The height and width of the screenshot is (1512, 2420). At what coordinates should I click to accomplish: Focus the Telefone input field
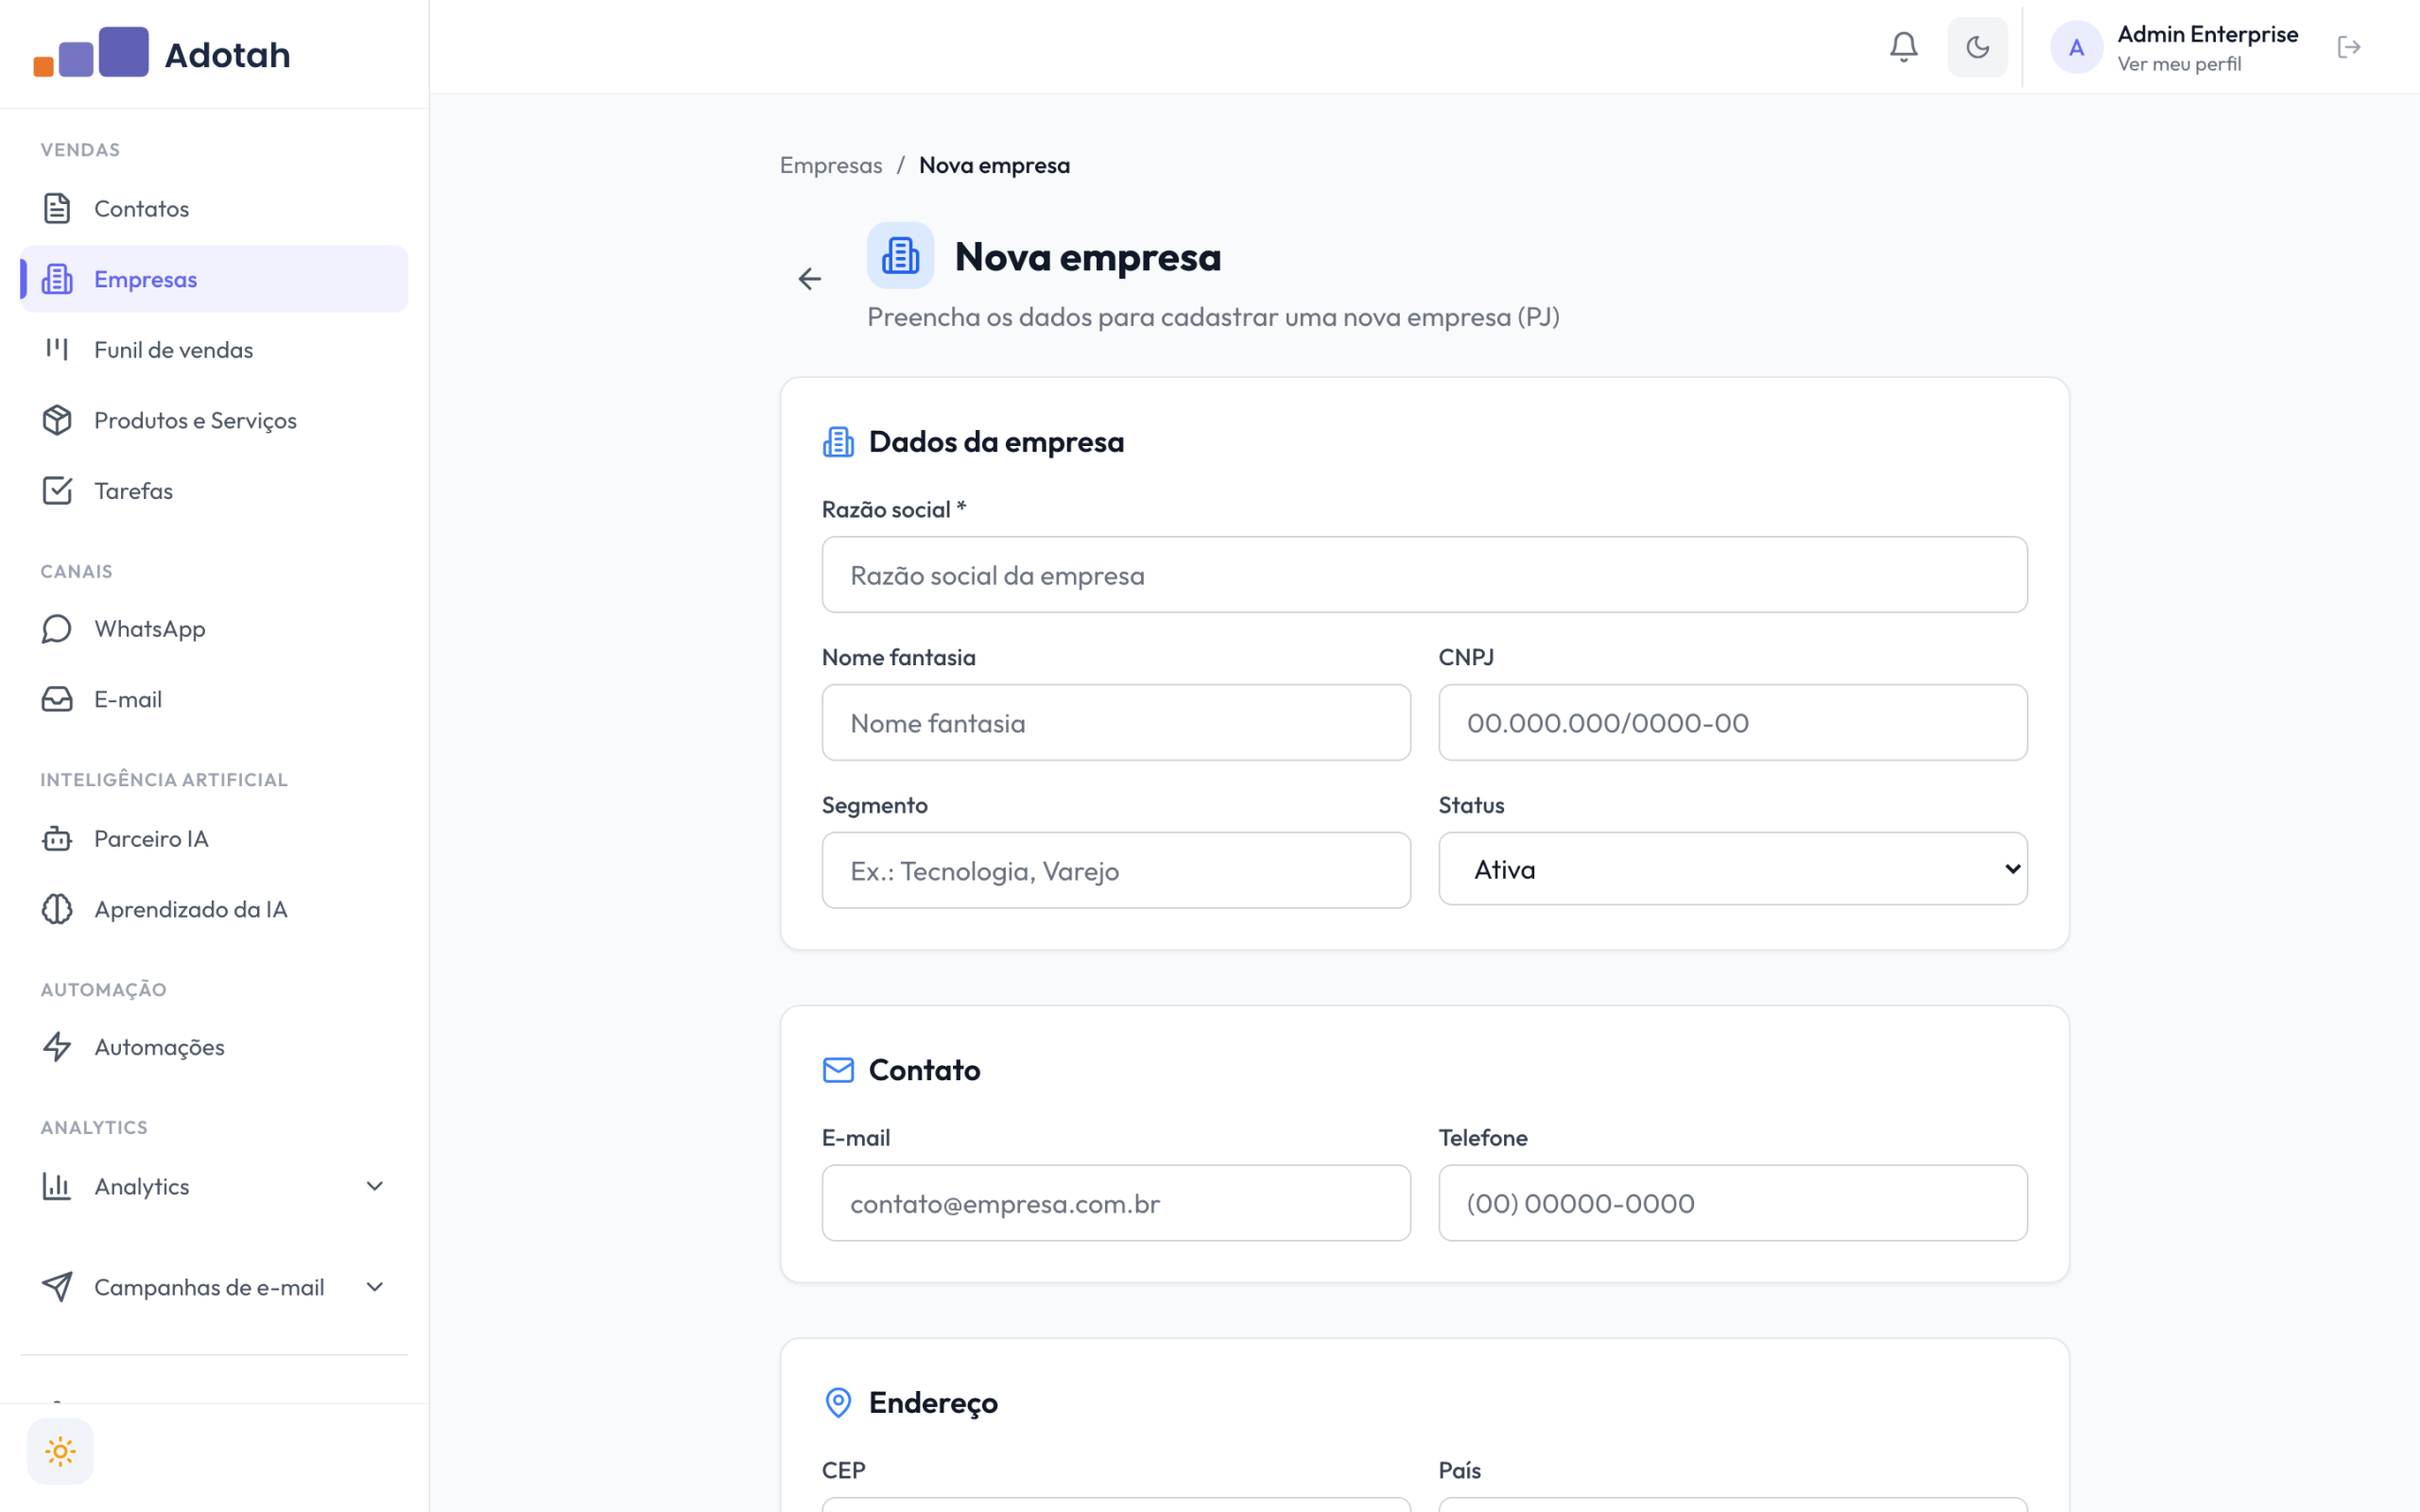[x=1732, y=1203]
